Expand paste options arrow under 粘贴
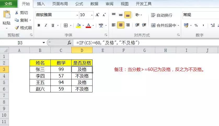Screen dimensions: 219x126 point(7,28)
